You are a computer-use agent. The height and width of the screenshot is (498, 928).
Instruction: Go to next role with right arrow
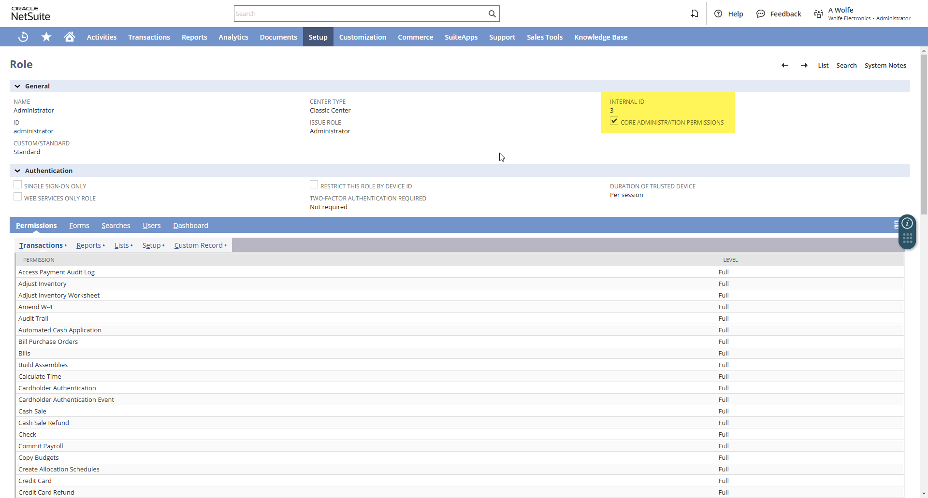point(804,66)
